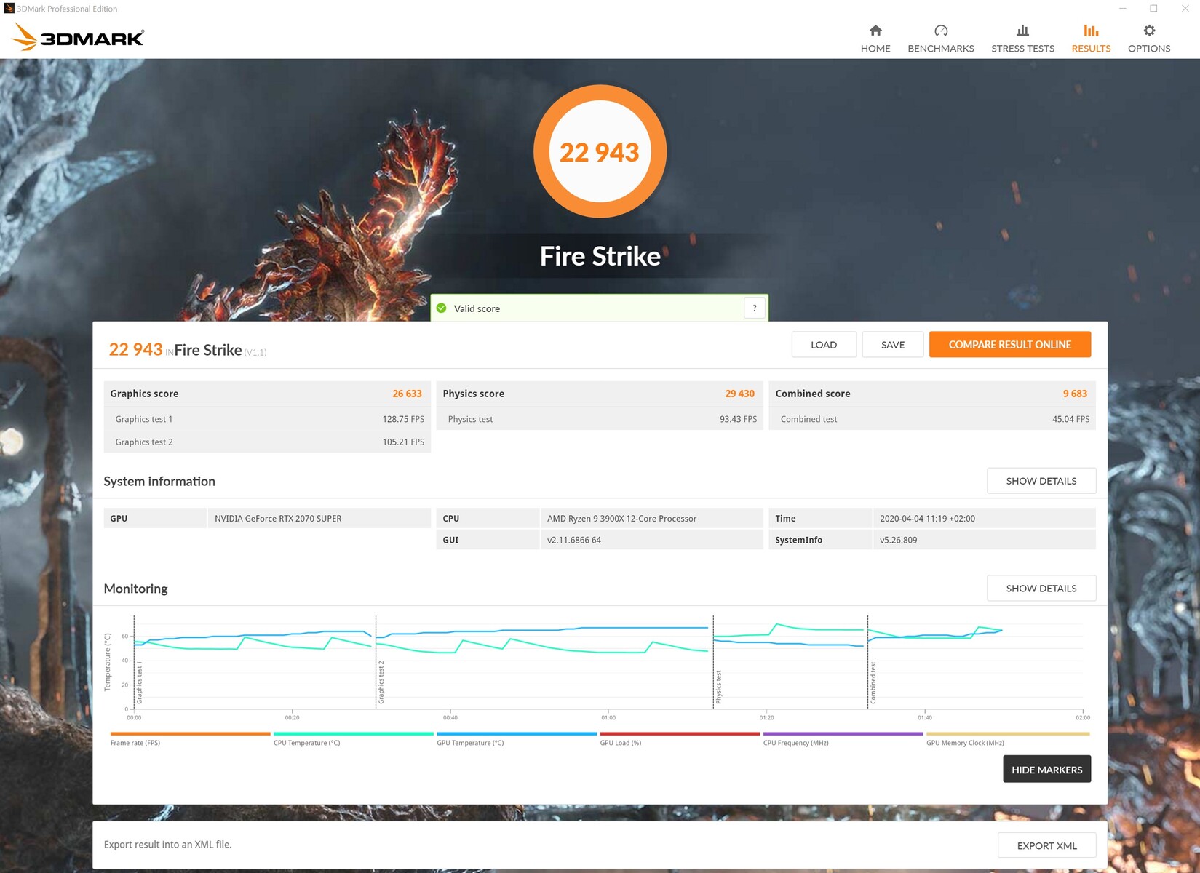
Task: Show details for Monitoring
Action: tap(1041, 589)
